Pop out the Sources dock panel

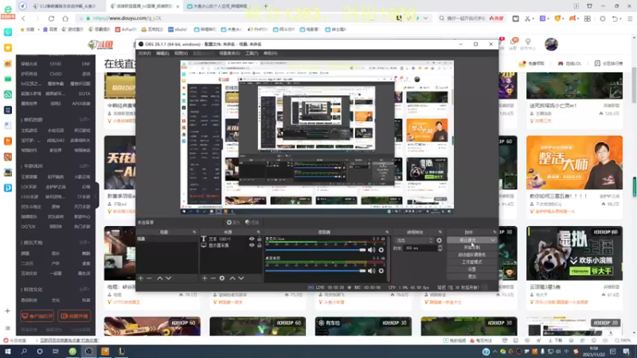click(258, 232)
